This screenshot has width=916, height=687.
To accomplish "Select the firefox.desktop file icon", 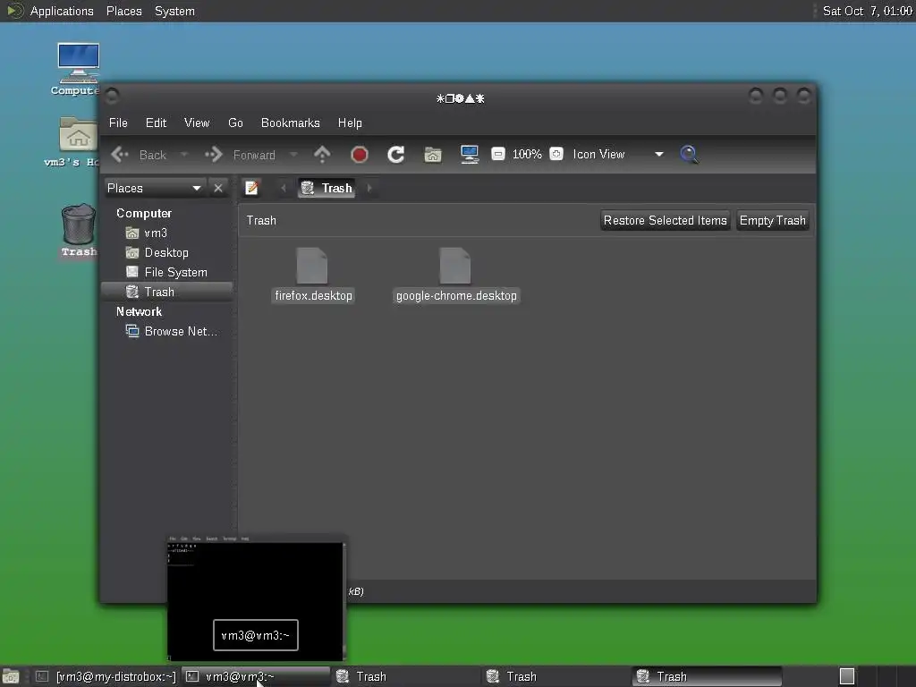I will coord(312,266).
